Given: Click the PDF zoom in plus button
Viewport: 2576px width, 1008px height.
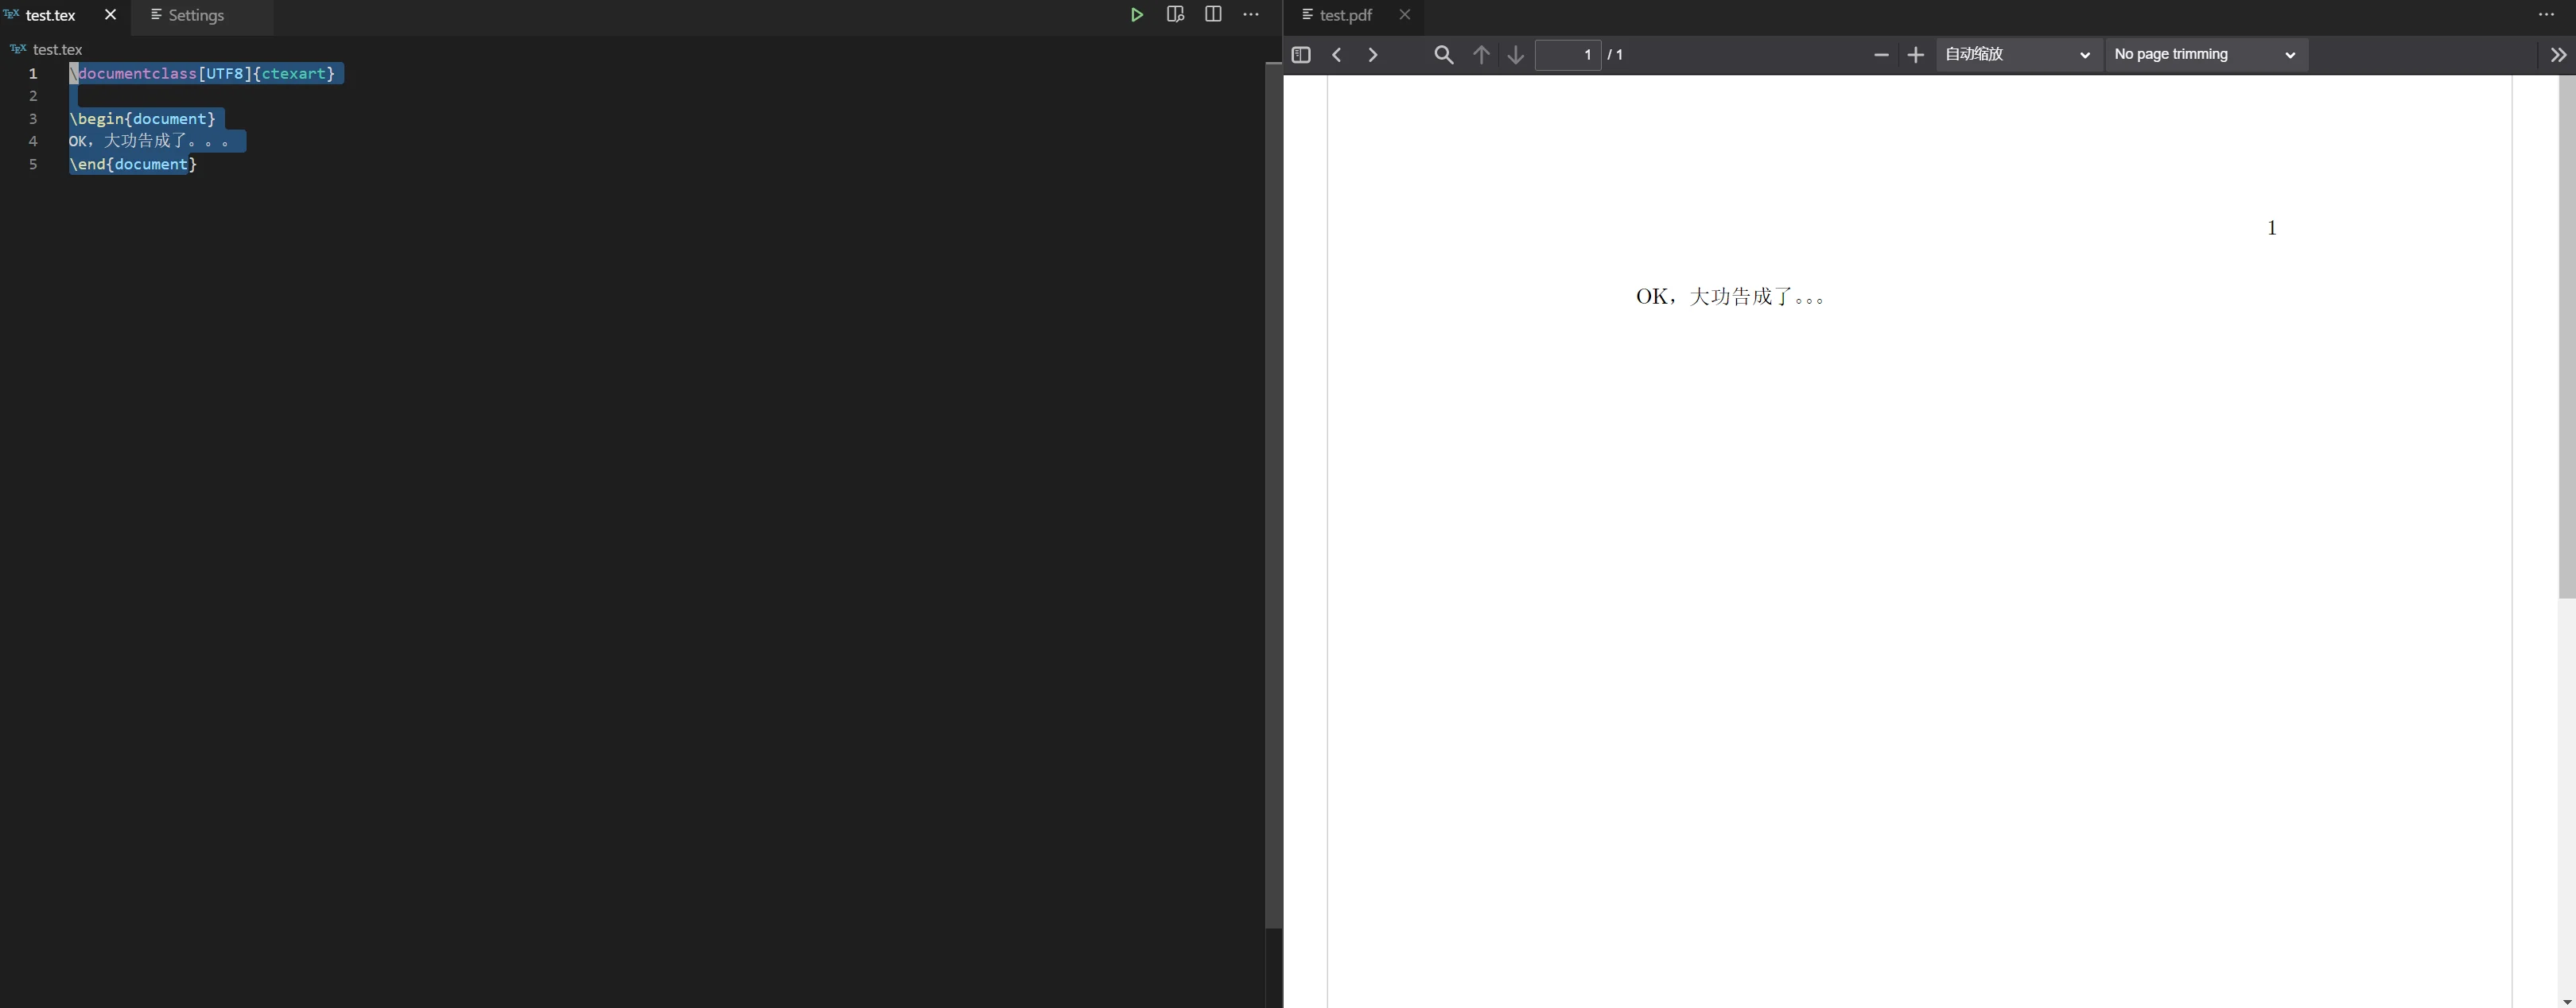Looking at the screenshot, I should tap(1916, 56).
